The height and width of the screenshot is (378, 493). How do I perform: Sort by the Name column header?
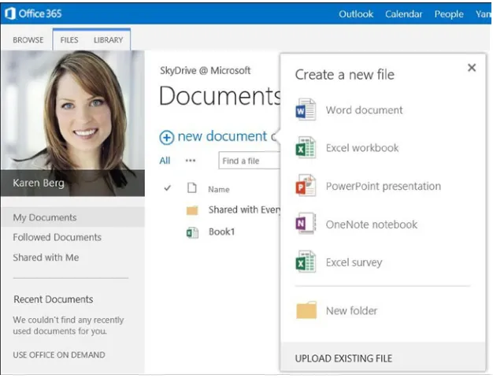[x=218, y=189]
